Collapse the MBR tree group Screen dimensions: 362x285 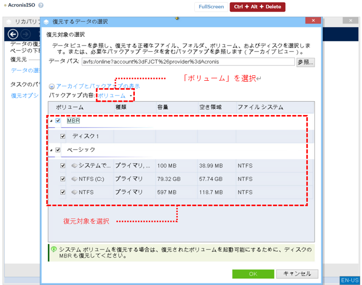pyautogui.click(x=51, y=121)
